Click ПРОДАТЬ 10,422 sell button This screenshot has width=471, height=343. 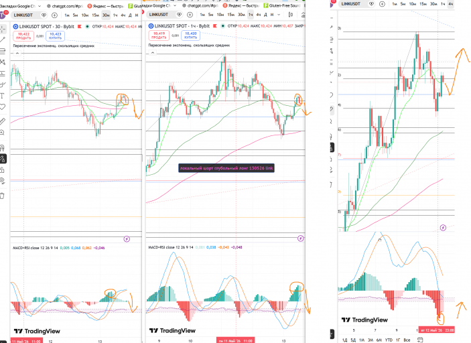(x=23, y=36)
